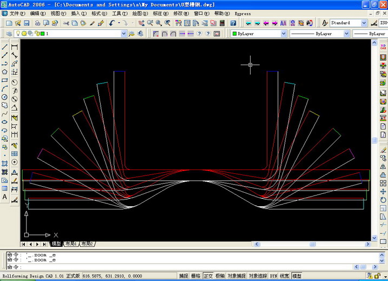Image resolution: width=388 pixels, height=281 pixels.
Task: Click the Move modify tool
Action: click(383, 192)
